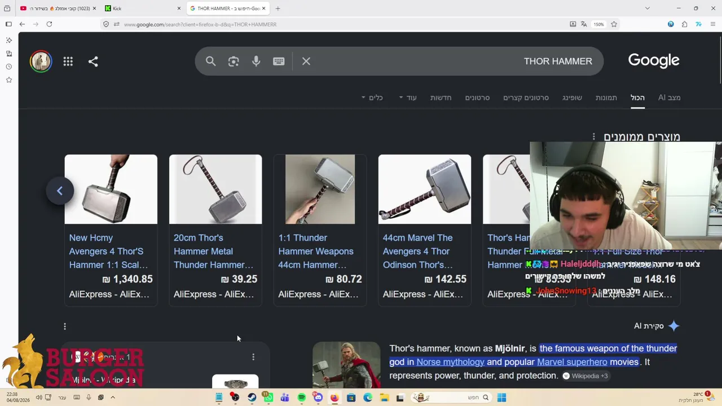Open the AI chatbot sparkle icon in sidebar
The image size is (722, 406).
[8, 41]
